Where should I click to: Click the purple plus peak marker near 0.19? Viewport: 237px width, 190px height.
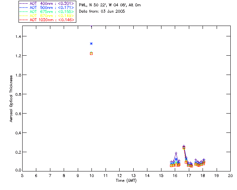pyautogui.click(x=176, y=153)
